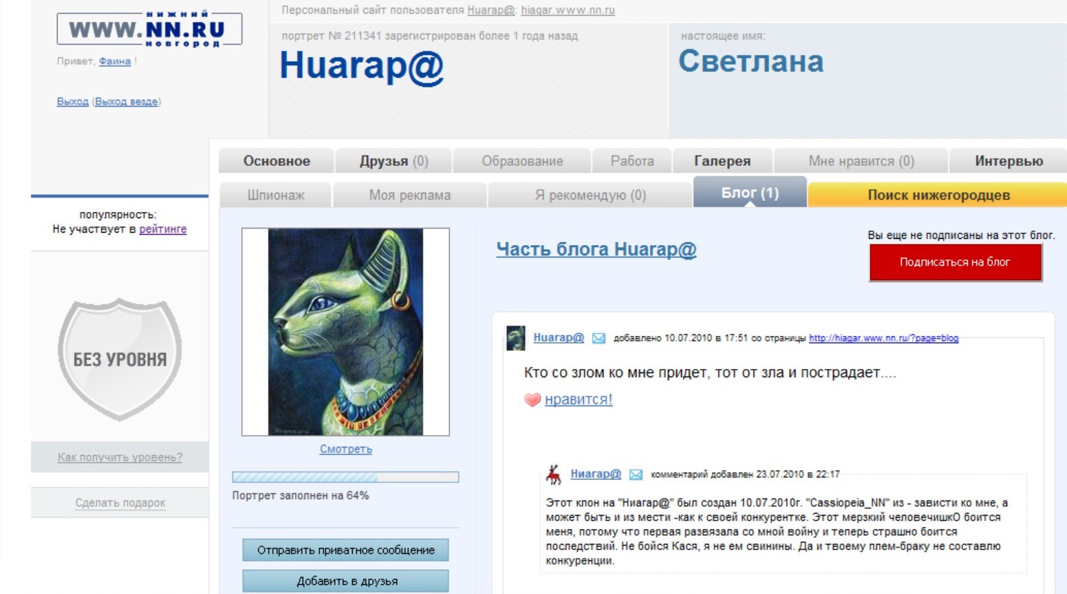Click the hiagar.www.nn.ru link in header
The height and width of the screenshot is (594, 1067).
click(568, 10)
